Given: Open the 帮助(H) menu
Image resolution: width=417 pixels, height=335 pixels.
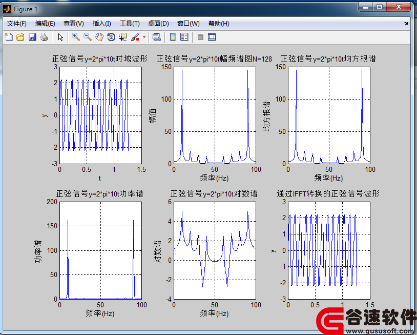Looking at the screenshot, I should coord(219,24).
